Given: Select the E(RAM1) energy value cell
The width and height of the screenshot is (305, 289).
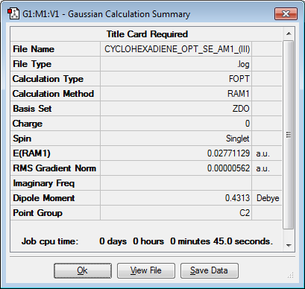Looking at the screenshot, I should [x=176, y=153].
